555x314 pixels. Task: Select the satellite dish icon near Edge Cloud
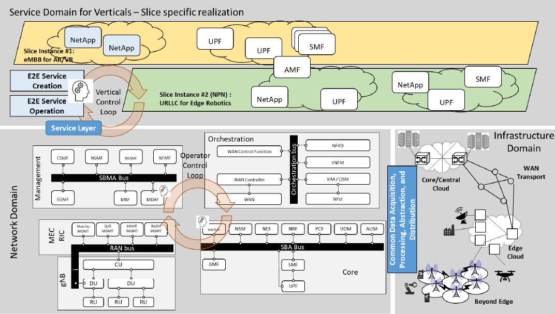click(x=461, y=216)
